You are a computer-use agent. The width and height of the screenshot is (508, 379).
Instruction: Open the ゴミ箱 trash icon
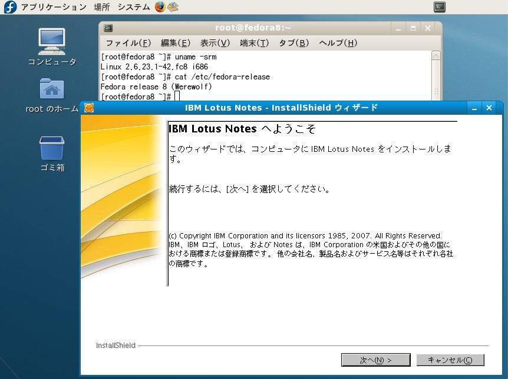click(52, 148)
